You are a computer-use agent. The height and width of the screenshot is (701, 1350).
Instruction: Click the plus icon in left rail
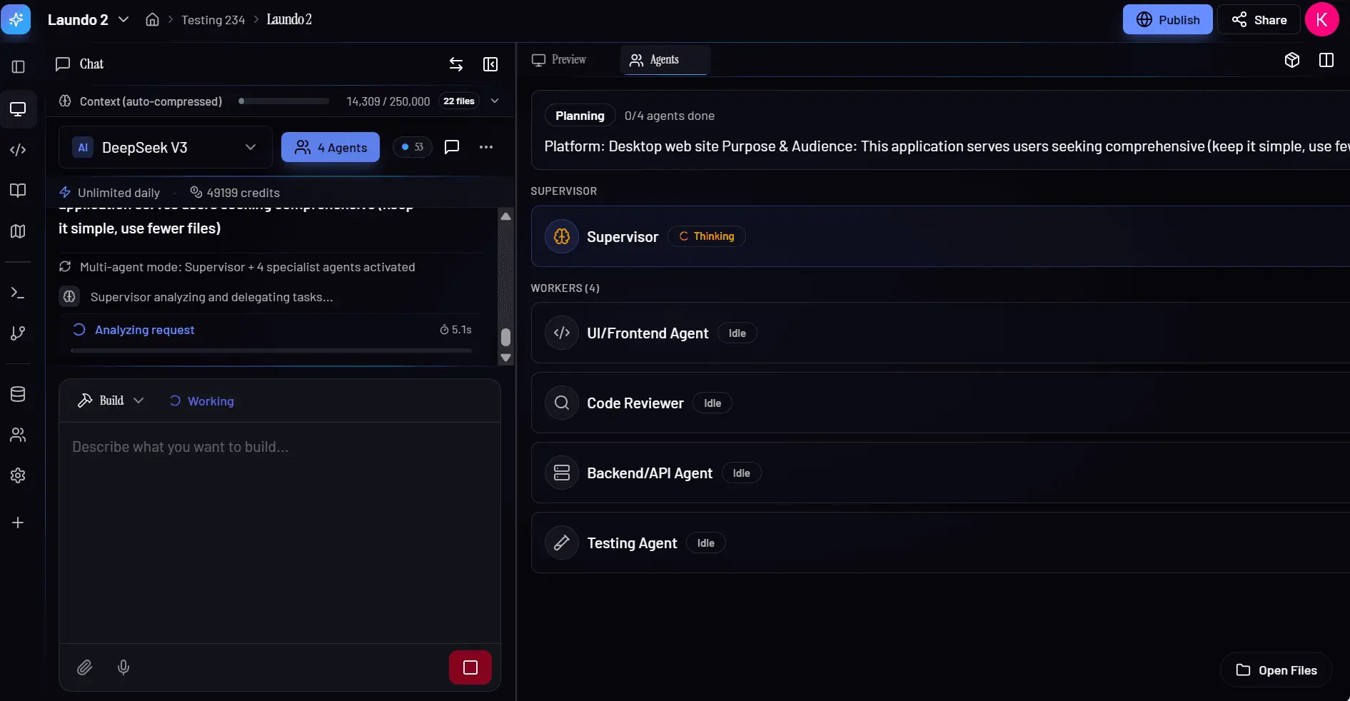point(19,523)
